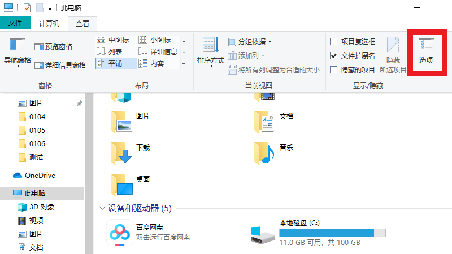
Task: Check the 隐藏的项目 checkbox
Action: coord(334,69)
